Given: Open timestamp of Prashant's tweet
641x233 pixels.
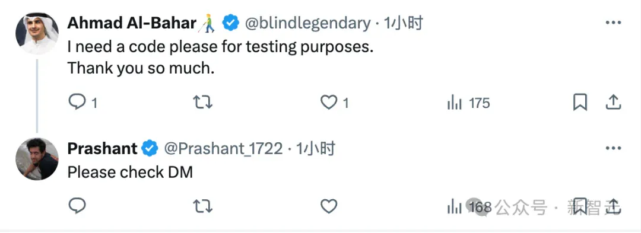Looking at the screenshot, I should 316,149.
